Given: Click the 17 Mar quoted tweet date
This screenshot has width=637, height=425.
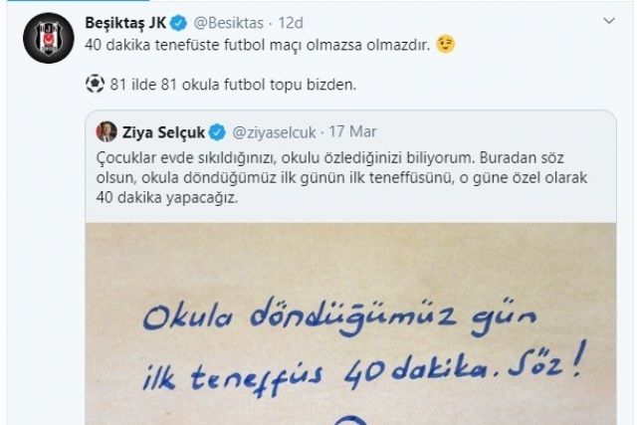Looking at the screenshot, I should pos(352,131).
